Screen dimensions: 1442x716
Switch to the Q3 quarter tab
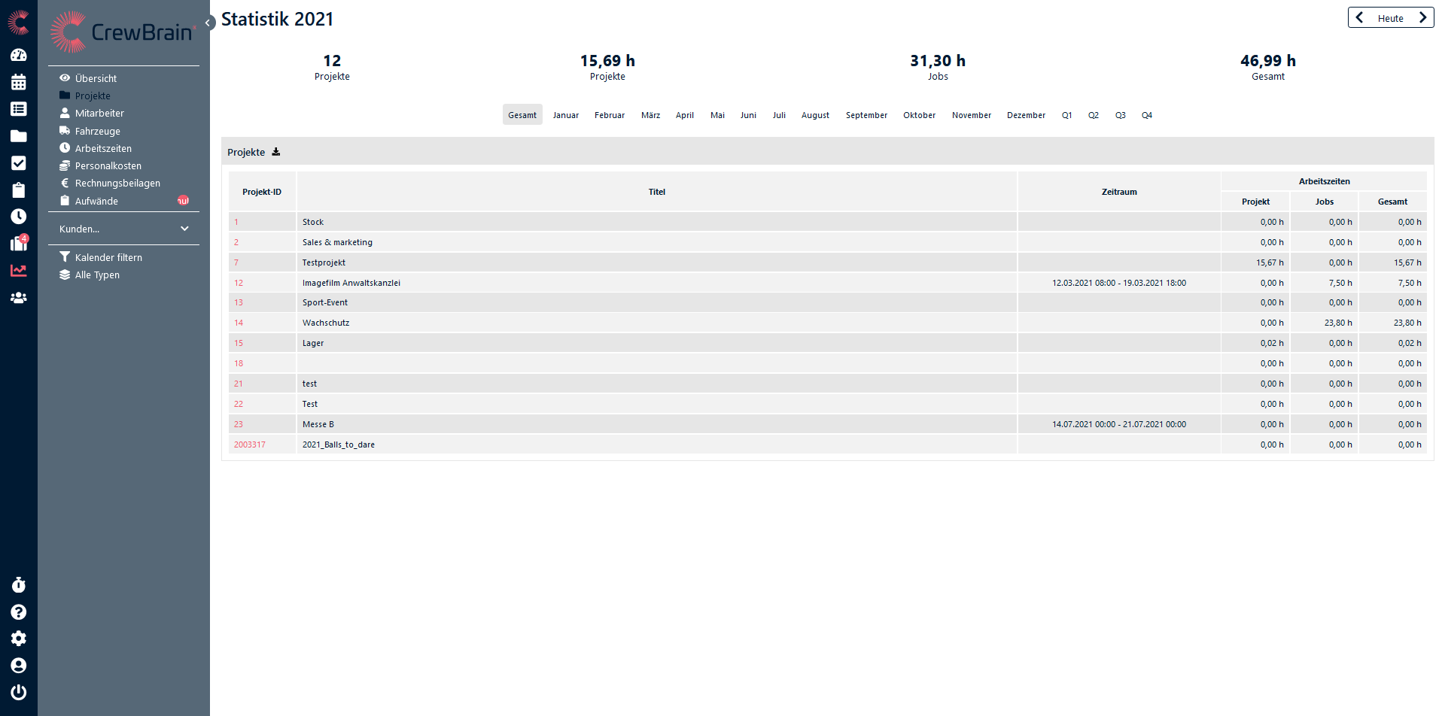click(x=1120, y=115)
